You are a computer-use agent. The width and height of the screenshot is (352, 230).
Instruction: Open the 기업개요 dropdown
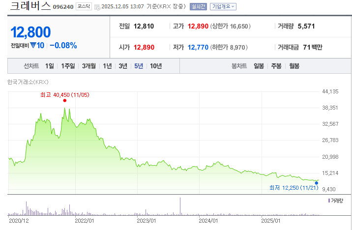223,7
